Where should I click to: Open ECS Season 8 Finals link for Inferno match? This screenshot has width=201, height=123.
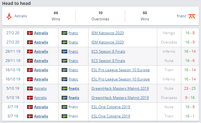[108, 51]
